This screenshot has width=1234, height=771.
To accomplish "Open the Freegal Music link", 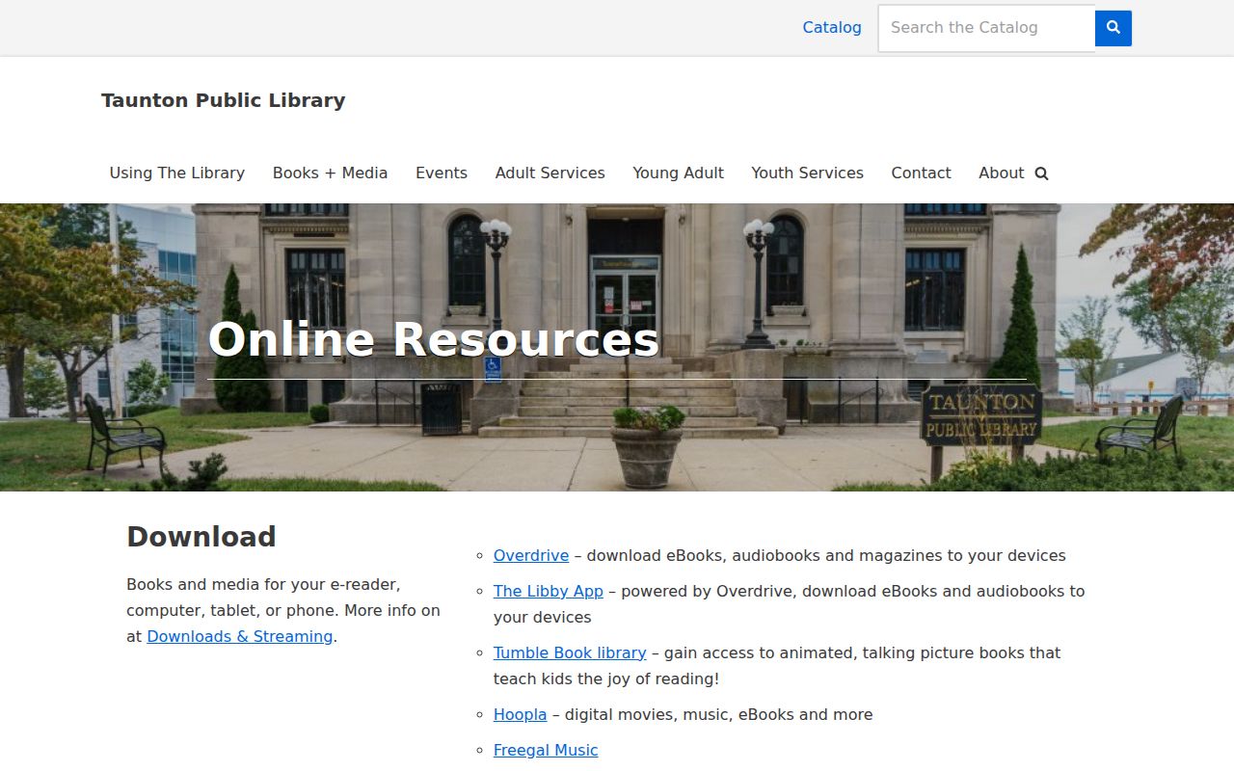I will pos(546,751).
